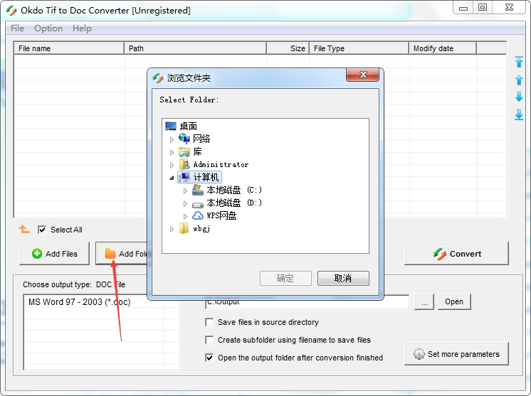The image size is (531, 396).
Task: Click the File Type column header
Action: point(359,48)
